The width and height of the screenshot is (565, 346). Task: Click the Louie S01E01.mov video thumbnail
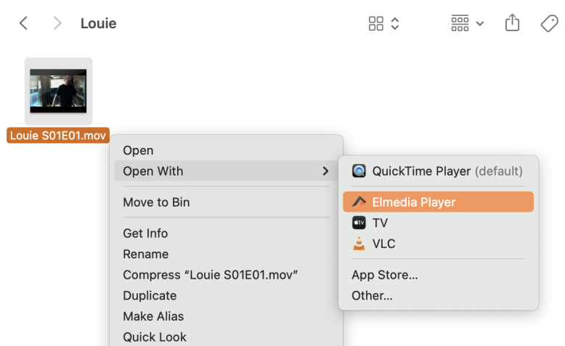pyautogui.click(x=58, y=91)
